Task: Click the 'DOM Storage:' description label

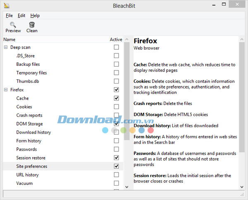Action: (148, 114)
